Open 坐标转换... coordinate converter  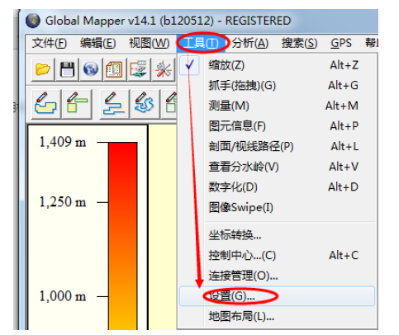pos(277,235)
